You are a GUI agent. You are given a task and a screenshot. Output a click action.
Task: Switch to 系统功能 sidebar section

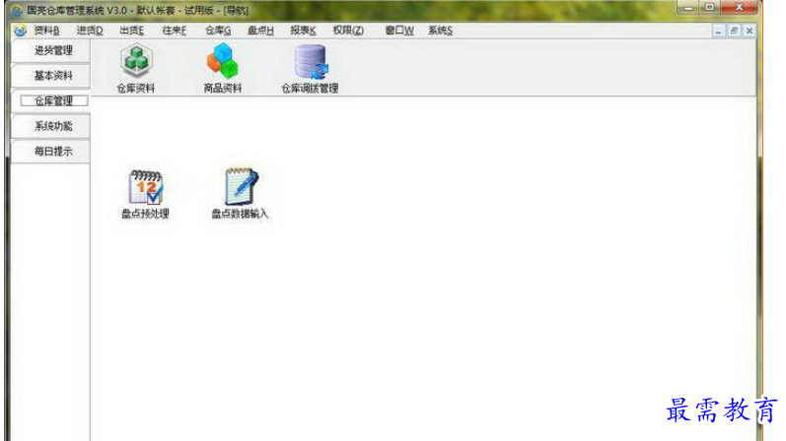point(50,126)
